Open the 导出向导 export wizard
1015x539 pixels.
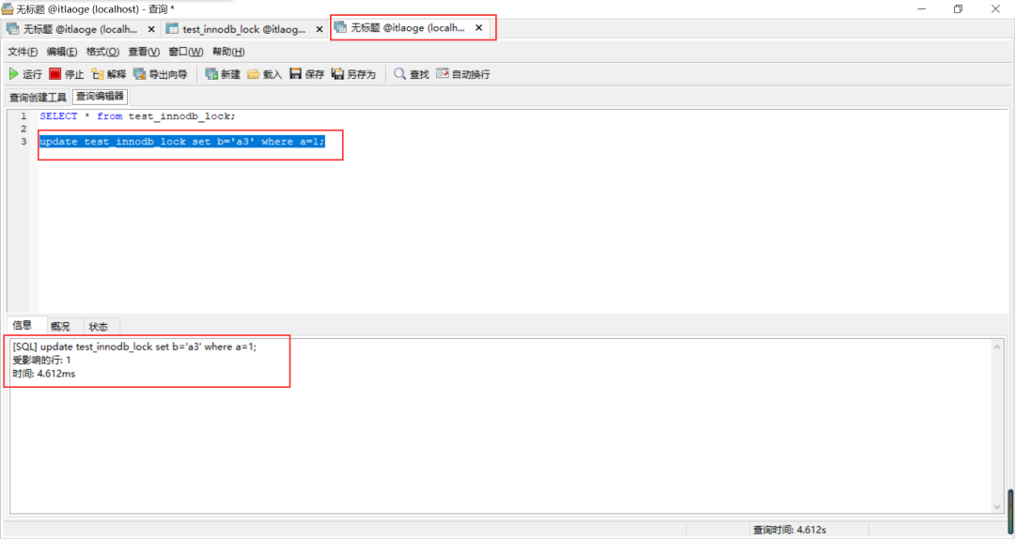click(161, 74)
